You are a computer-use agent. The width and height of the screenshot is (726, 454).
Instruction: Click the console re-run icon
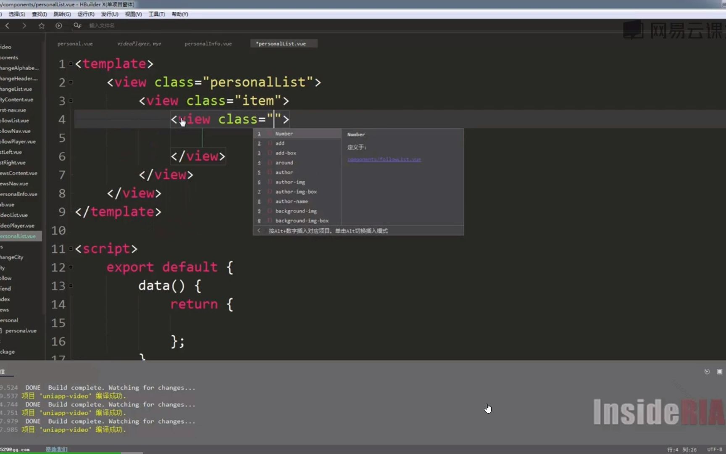tap(707, 372)
